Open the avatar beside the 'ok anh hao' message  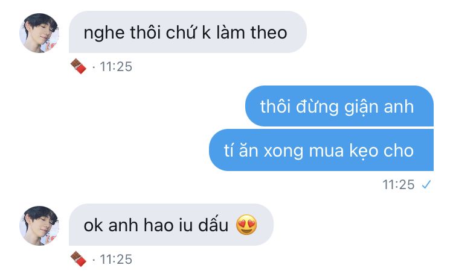pos(39,225)
